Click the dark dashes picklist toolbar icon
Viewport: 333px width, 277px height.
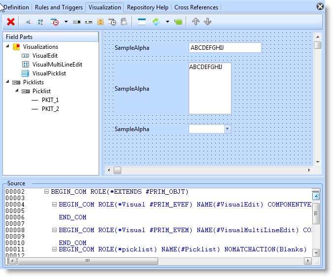click(89, 22)
